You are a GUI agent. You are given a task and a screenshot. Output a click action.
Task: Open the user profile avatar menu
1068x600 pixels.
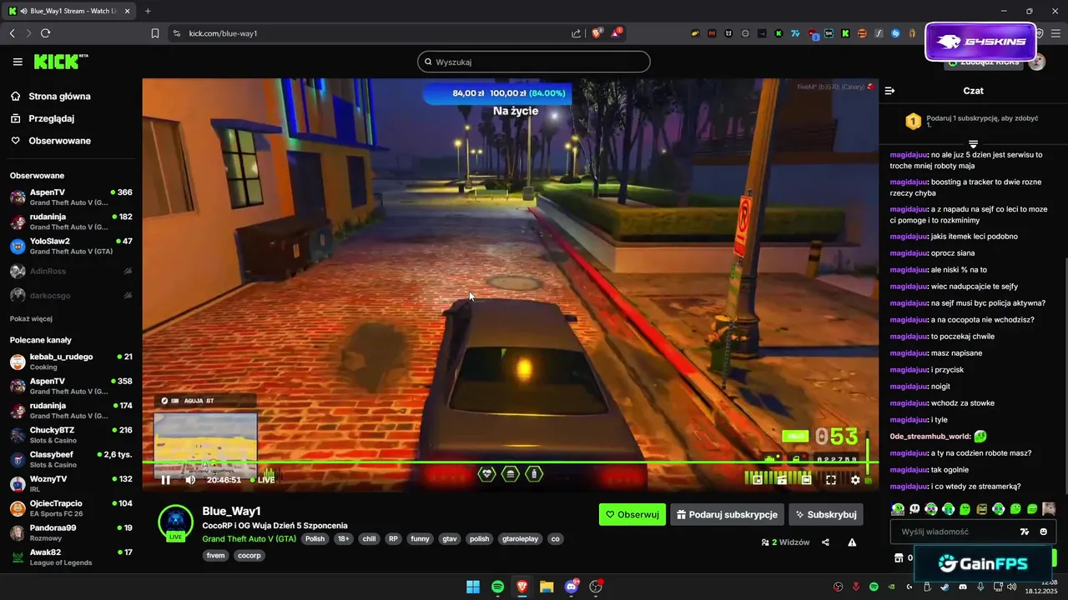[1036, 62]
